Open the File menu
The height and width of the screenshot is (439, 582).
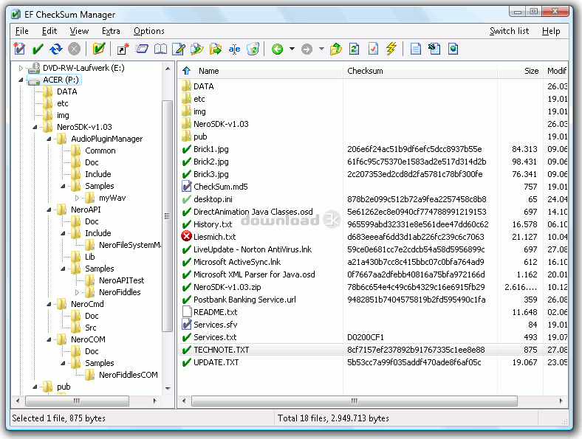(22, 31)
